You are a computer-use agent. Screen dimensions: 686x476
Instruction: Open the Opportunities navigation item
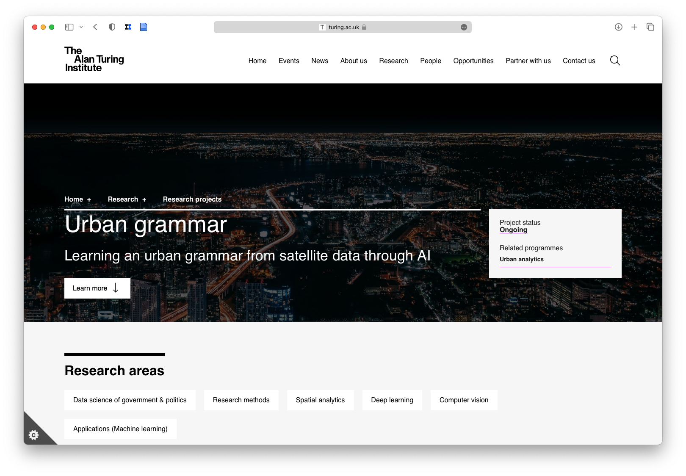pyautogui.click(x=473, y=61)
